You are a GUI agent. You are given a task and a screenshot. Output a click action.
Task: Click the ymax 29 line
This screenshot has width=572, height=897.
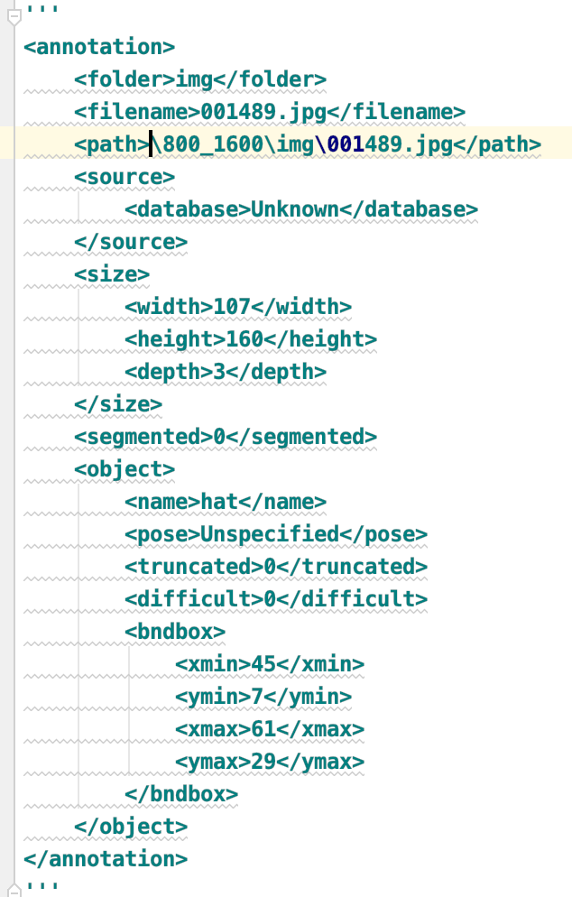tap(270, 763)
